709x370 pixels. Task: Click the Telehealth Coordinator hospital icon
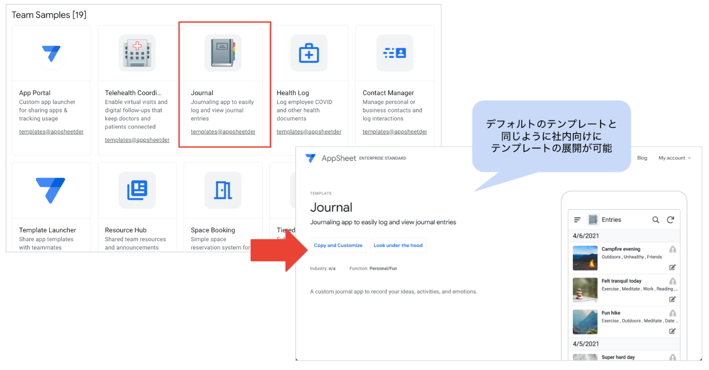137,53
